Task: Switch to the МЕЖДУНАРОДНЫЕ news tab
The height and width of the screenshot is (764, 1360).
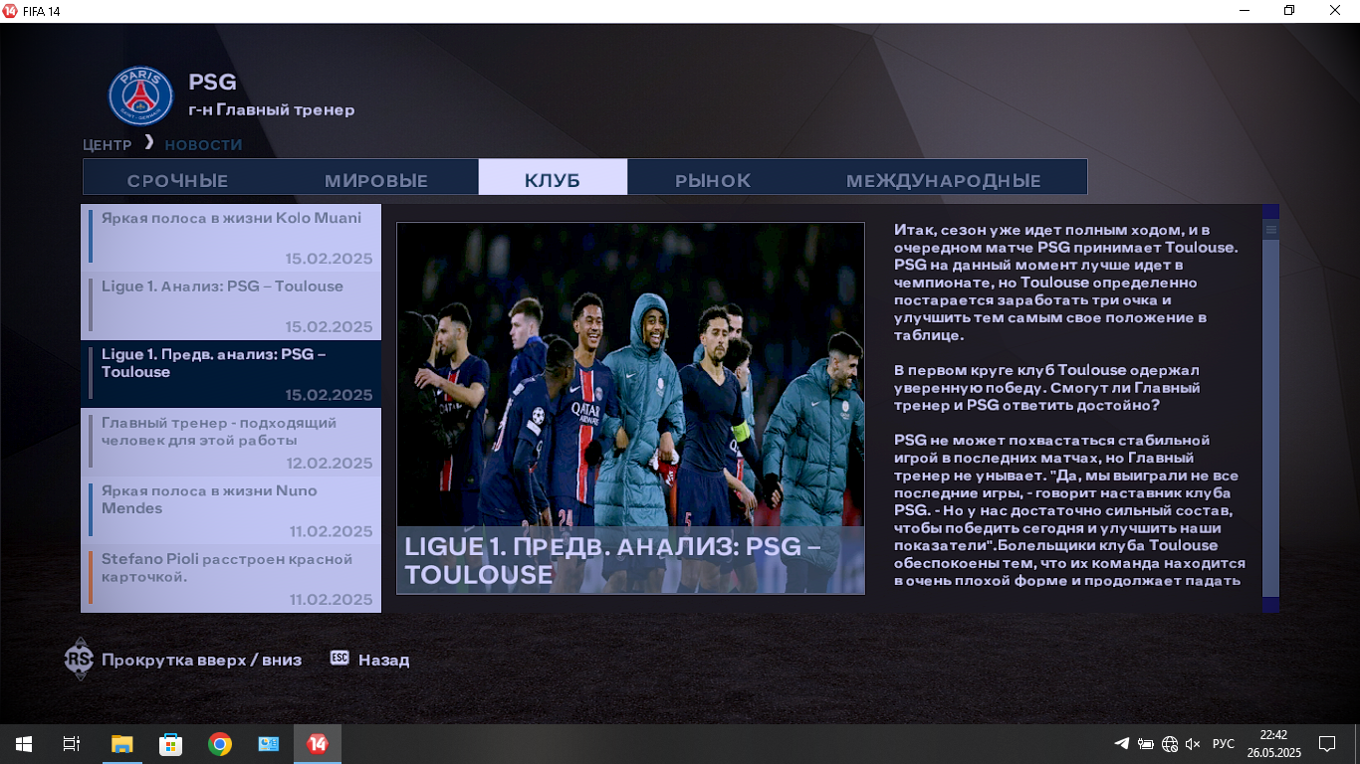Action: pyautogui.click(x=944, y=181)
